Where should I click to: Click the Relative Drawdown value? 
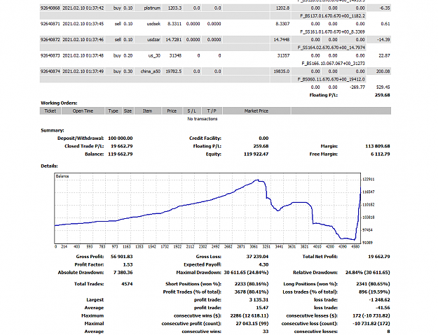click(x=368, y=273)
